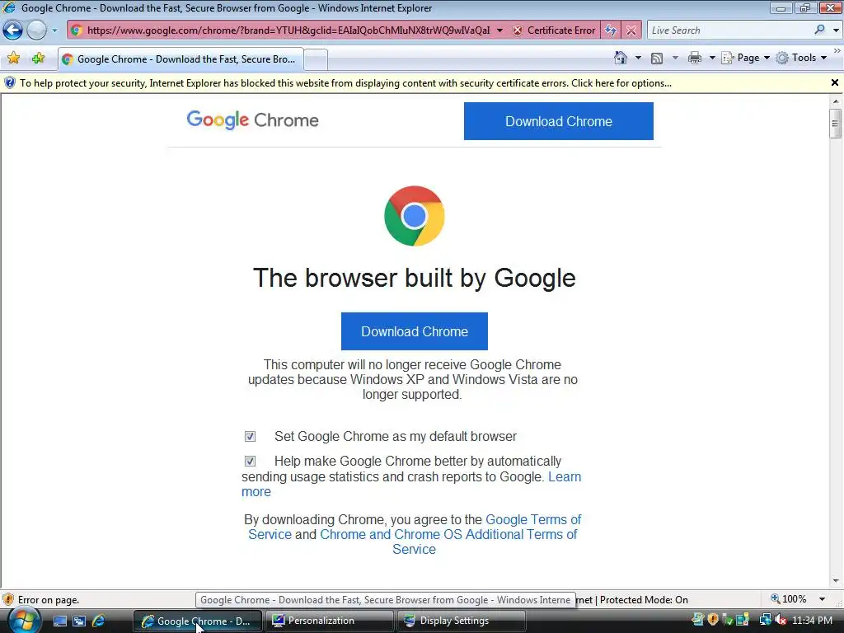Image resolution: width=844 pixels, height=633 pixels.
Task: Show more toolbar commands chevron
Action: [837, 50]
